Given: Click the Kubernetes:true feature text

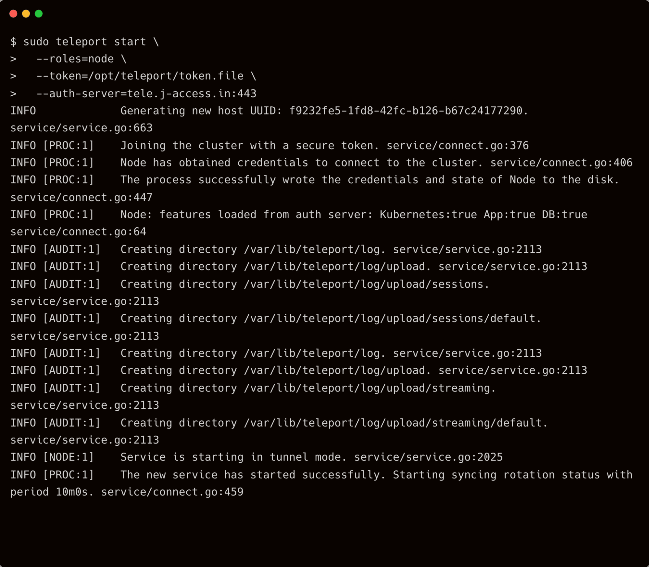Looking at the screenshot, I should click(428, 215).
